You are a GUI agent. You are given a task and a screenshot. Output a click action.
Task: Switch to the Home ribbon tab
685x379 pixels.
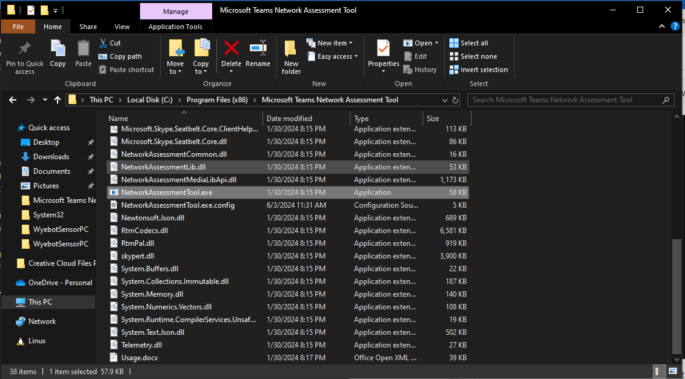pyautogui.click(x=52, y=27)
